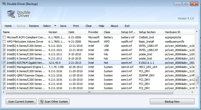The image size is (201, 110).
Task: Click the 'Intel(R) QM67 Express Chipse...' name
Action: tap(26, 75)
